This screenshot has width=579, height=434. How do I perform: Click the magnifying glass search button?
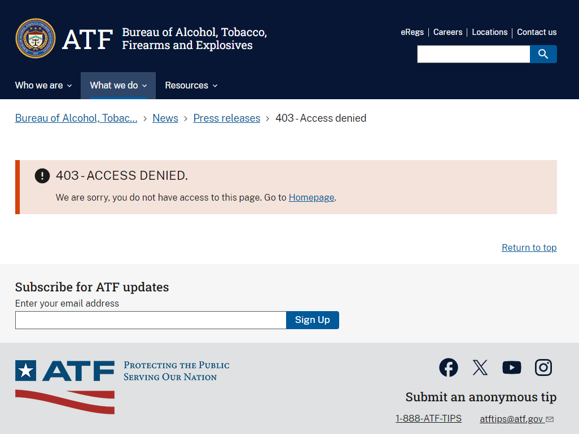click(543, 54)
